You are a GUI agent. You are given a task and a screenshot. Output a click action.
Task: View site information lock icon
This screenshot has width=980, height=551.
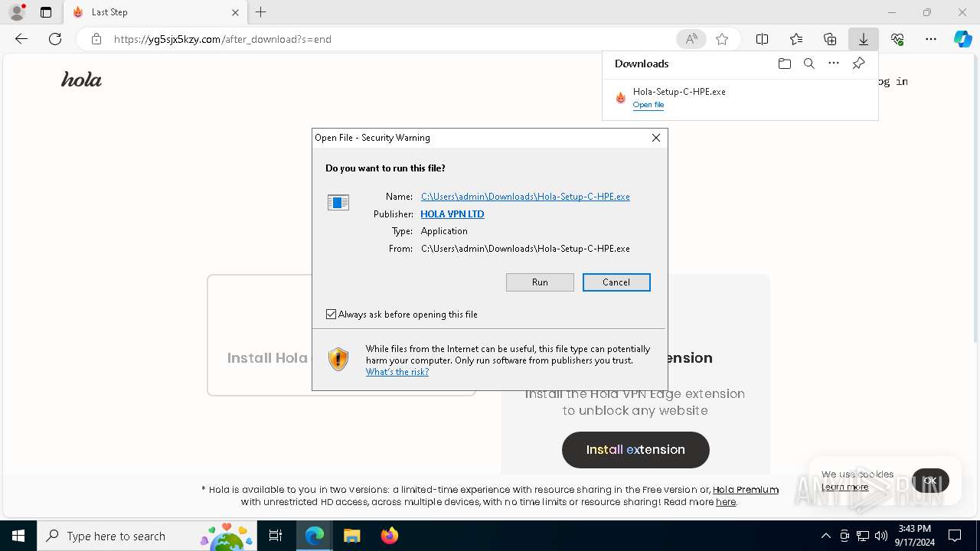pyautogui.click(x=96, y=39)
